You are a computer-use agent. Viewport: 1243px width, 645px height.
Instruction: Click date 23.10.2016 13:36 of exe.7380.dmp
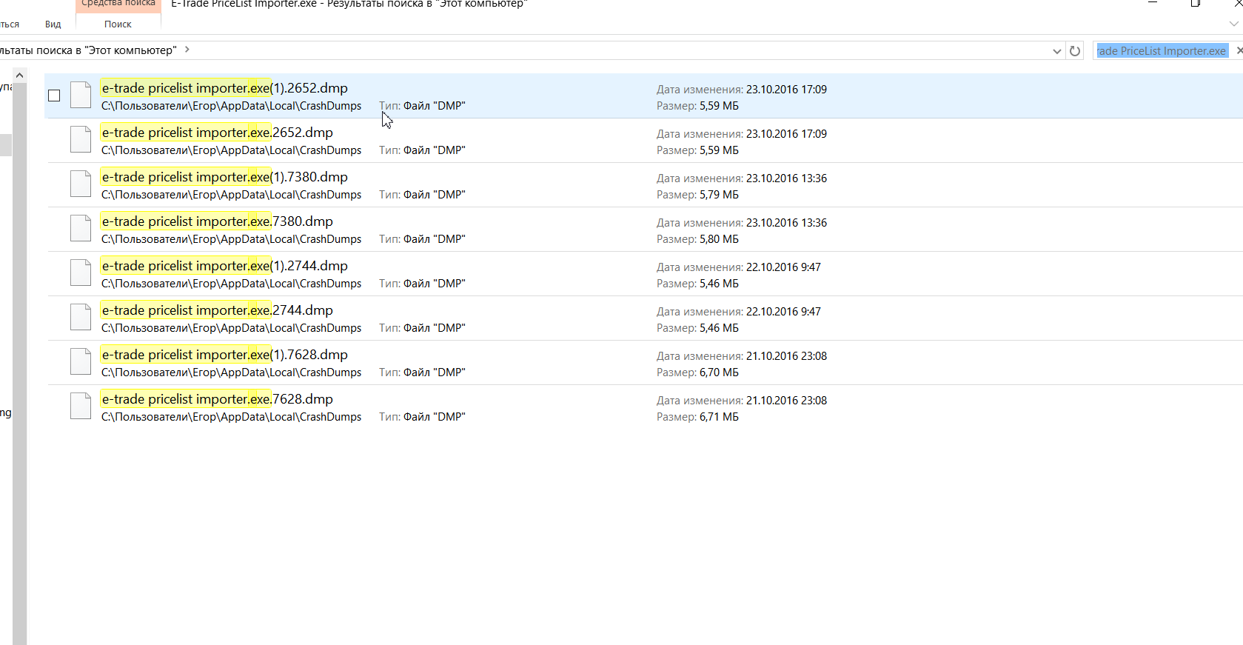[786, 223]
